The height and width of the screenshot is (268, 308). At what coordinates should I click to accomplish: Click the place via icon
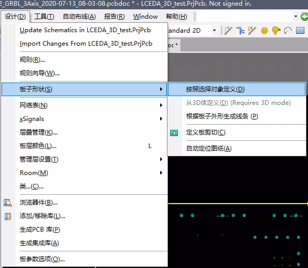pos(276,31)
